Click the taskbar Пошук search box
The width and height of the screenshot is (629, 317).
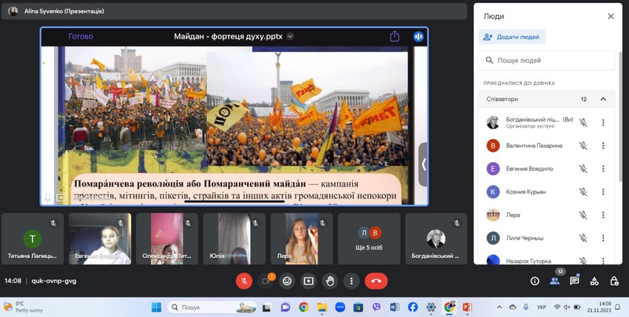click(212, 308)
